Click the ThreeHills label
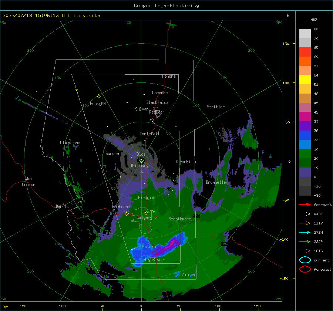The width and height of the screenshot is (333, 311). click(186, 162)
